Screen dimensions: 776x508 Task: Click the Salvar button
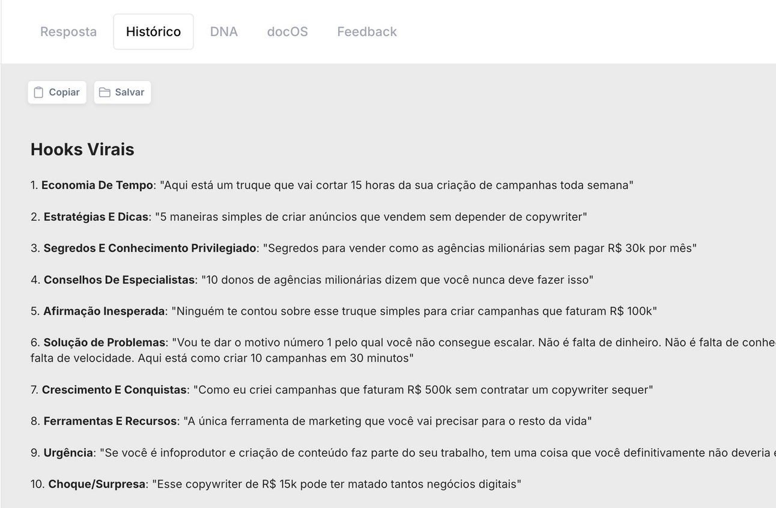tap(123, 92)
